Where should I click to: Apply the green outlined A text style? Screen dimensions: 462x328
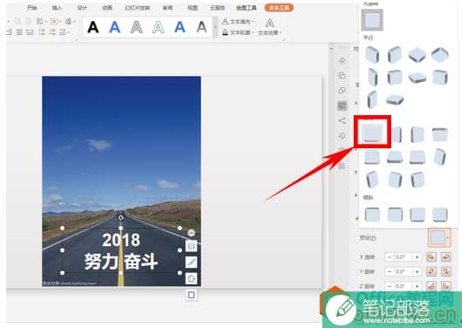pos(158,27)
